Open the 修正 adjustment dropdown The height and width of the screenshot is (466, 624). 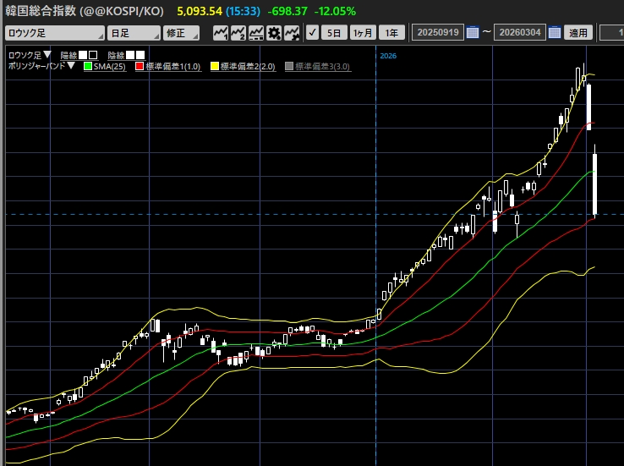point(181,33)
